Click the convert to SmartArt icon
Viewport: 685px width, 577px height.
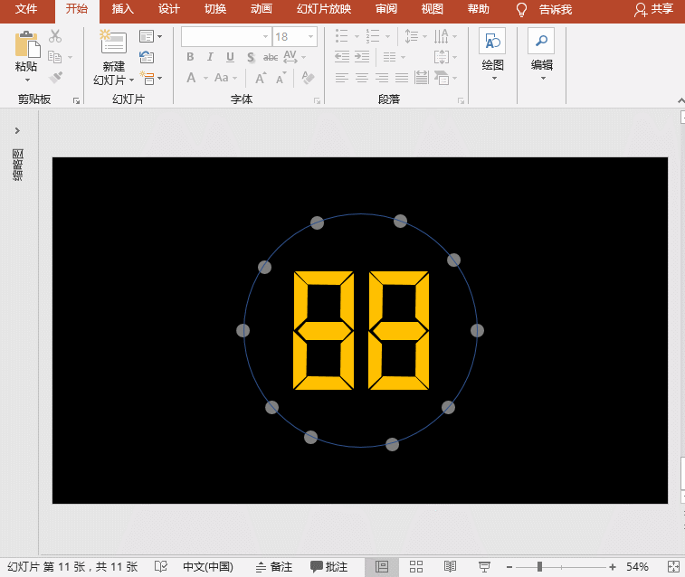[442, 78]
